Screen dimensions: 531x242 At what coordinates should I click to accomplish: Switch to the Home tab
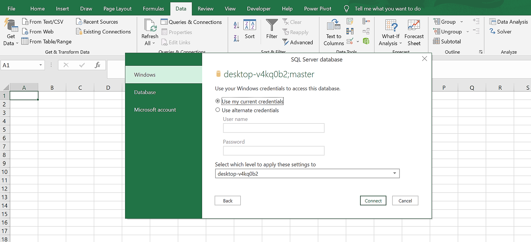(x=38, y=9)
